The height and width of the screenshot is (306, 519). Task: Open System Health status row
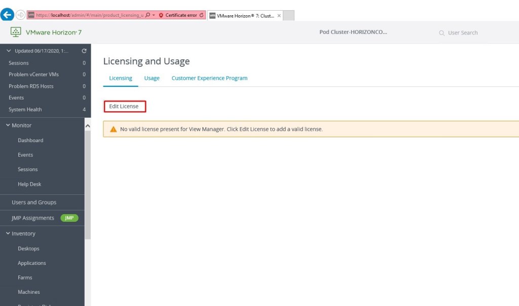point(25,110)
